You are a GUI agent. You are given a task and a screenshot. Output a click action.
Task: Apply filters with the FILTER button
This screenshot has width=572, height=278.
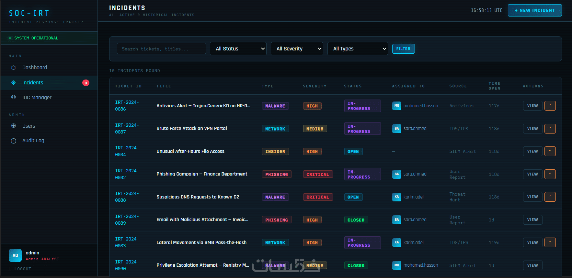tap(403, 49)
